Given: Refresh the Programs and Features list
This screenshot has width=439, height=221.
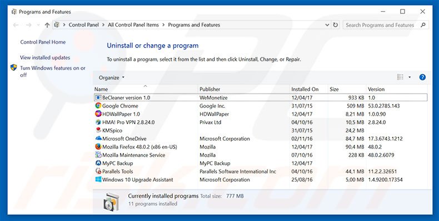Looking at the screenshot, I should [x=335, y=25].
